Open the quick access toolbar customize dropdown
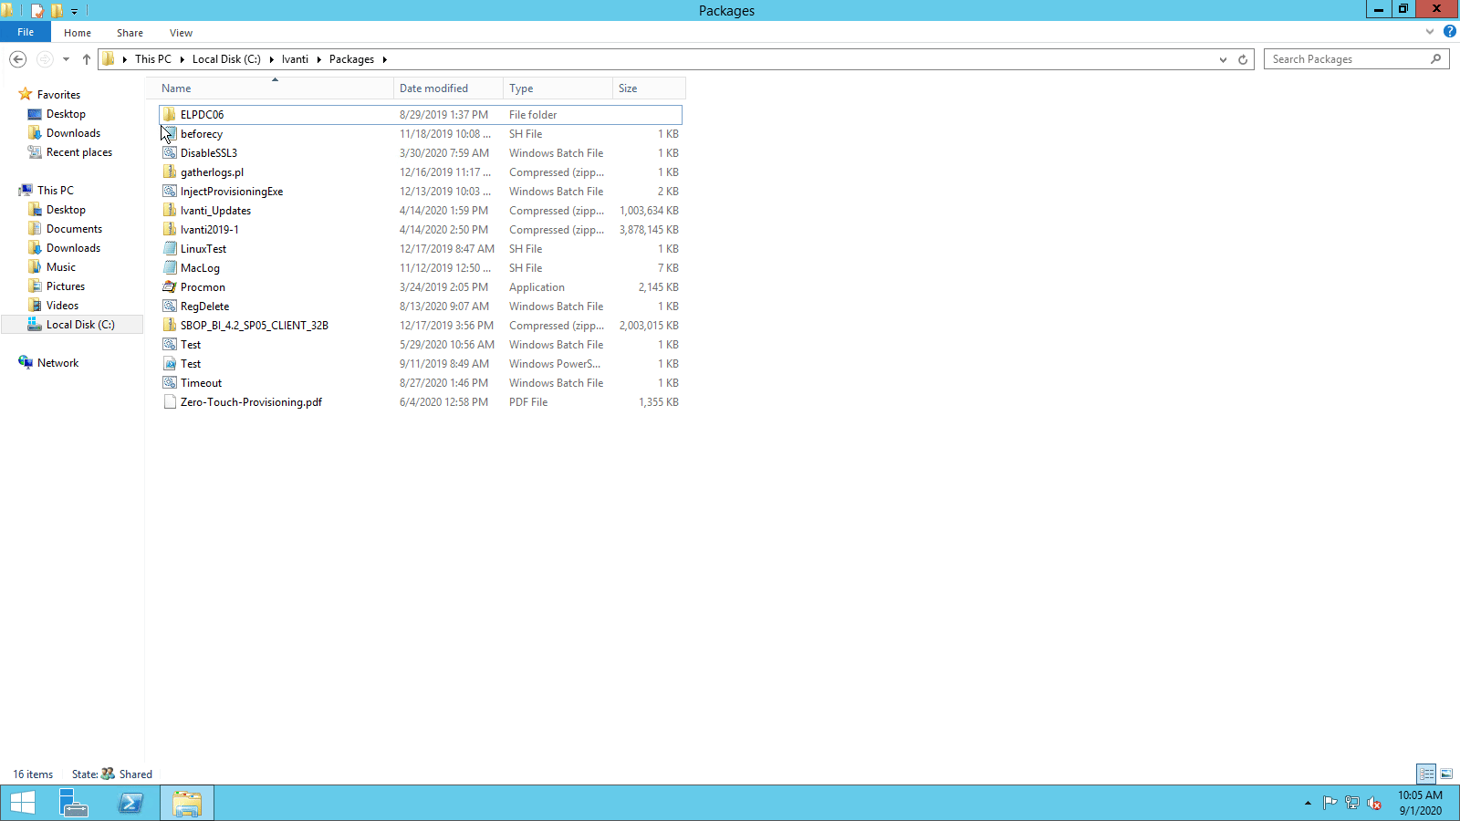Viewport: 1460px width, 821px height. tap(75, 10)
